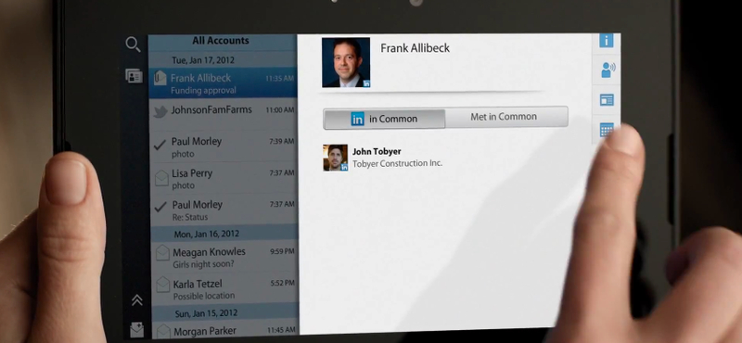Image resolution: width=742 pixels, height=343 pixels.
Task: Tap envelope icon beside Lisa Perry
Action: coord(161,178)
